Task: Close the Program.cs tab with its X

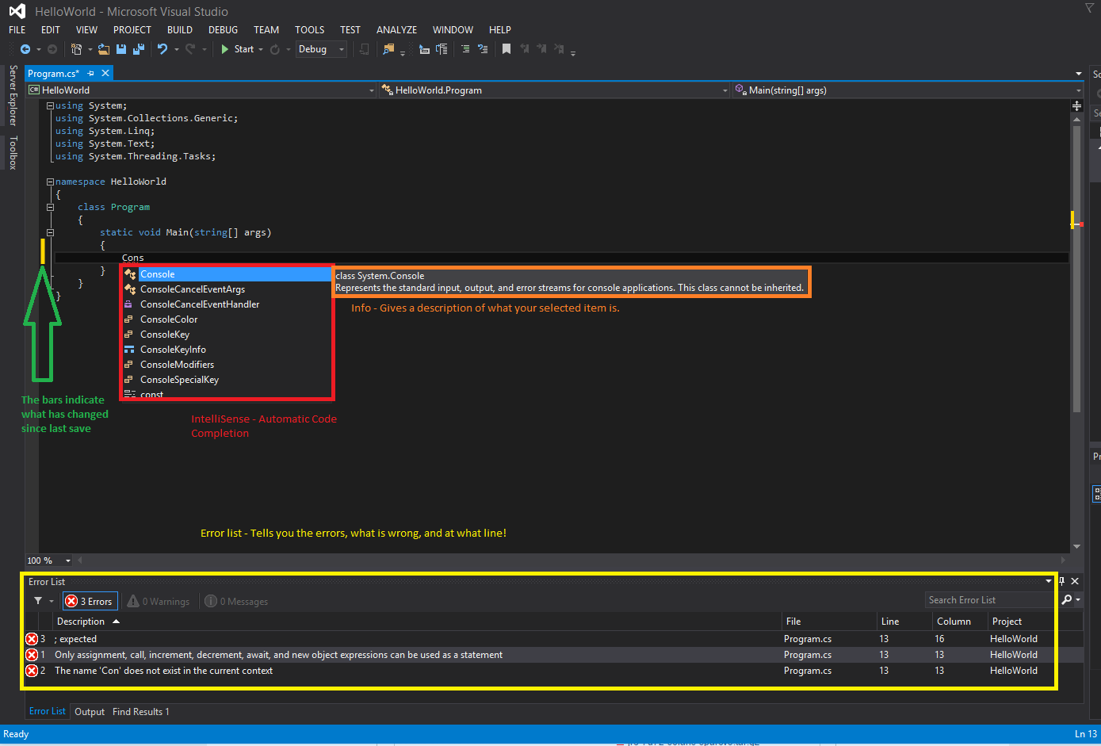Action: pos(105,73)
